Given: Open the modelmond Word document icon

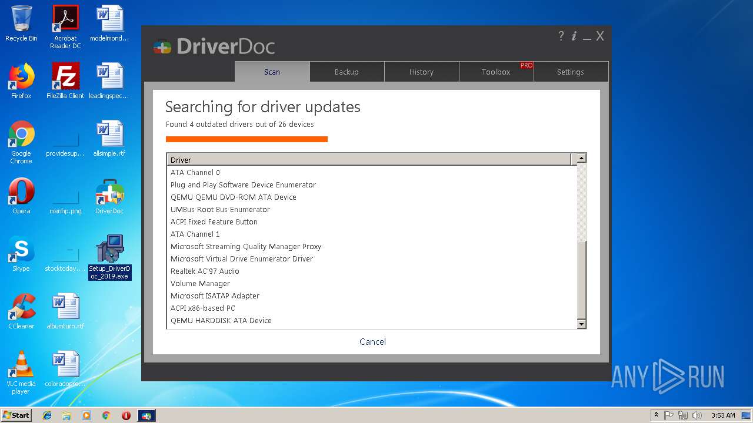Looking at the screenshot, I should tap(109, 23).
